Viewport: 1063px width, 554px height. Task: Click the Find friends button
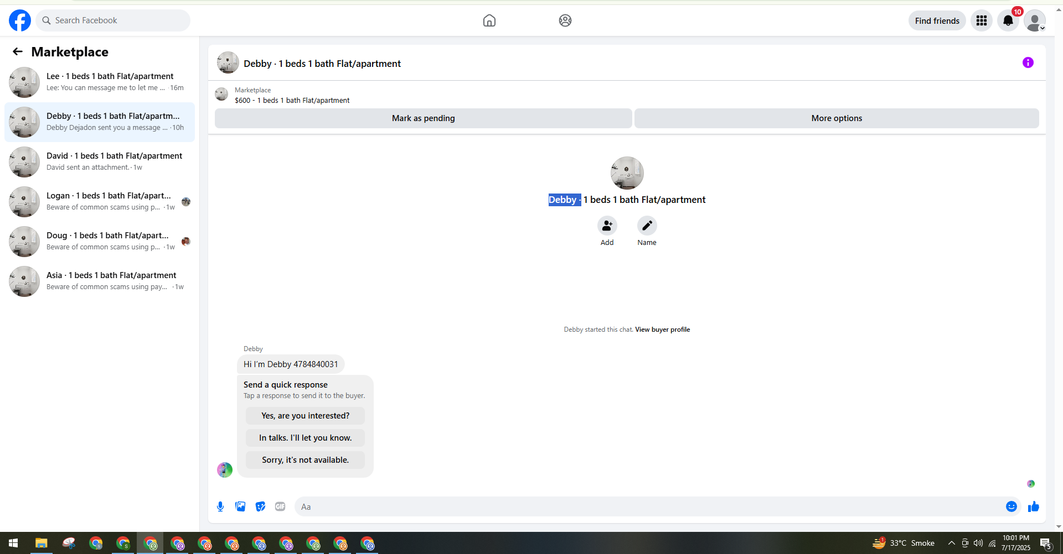click(x=937, y=20)
